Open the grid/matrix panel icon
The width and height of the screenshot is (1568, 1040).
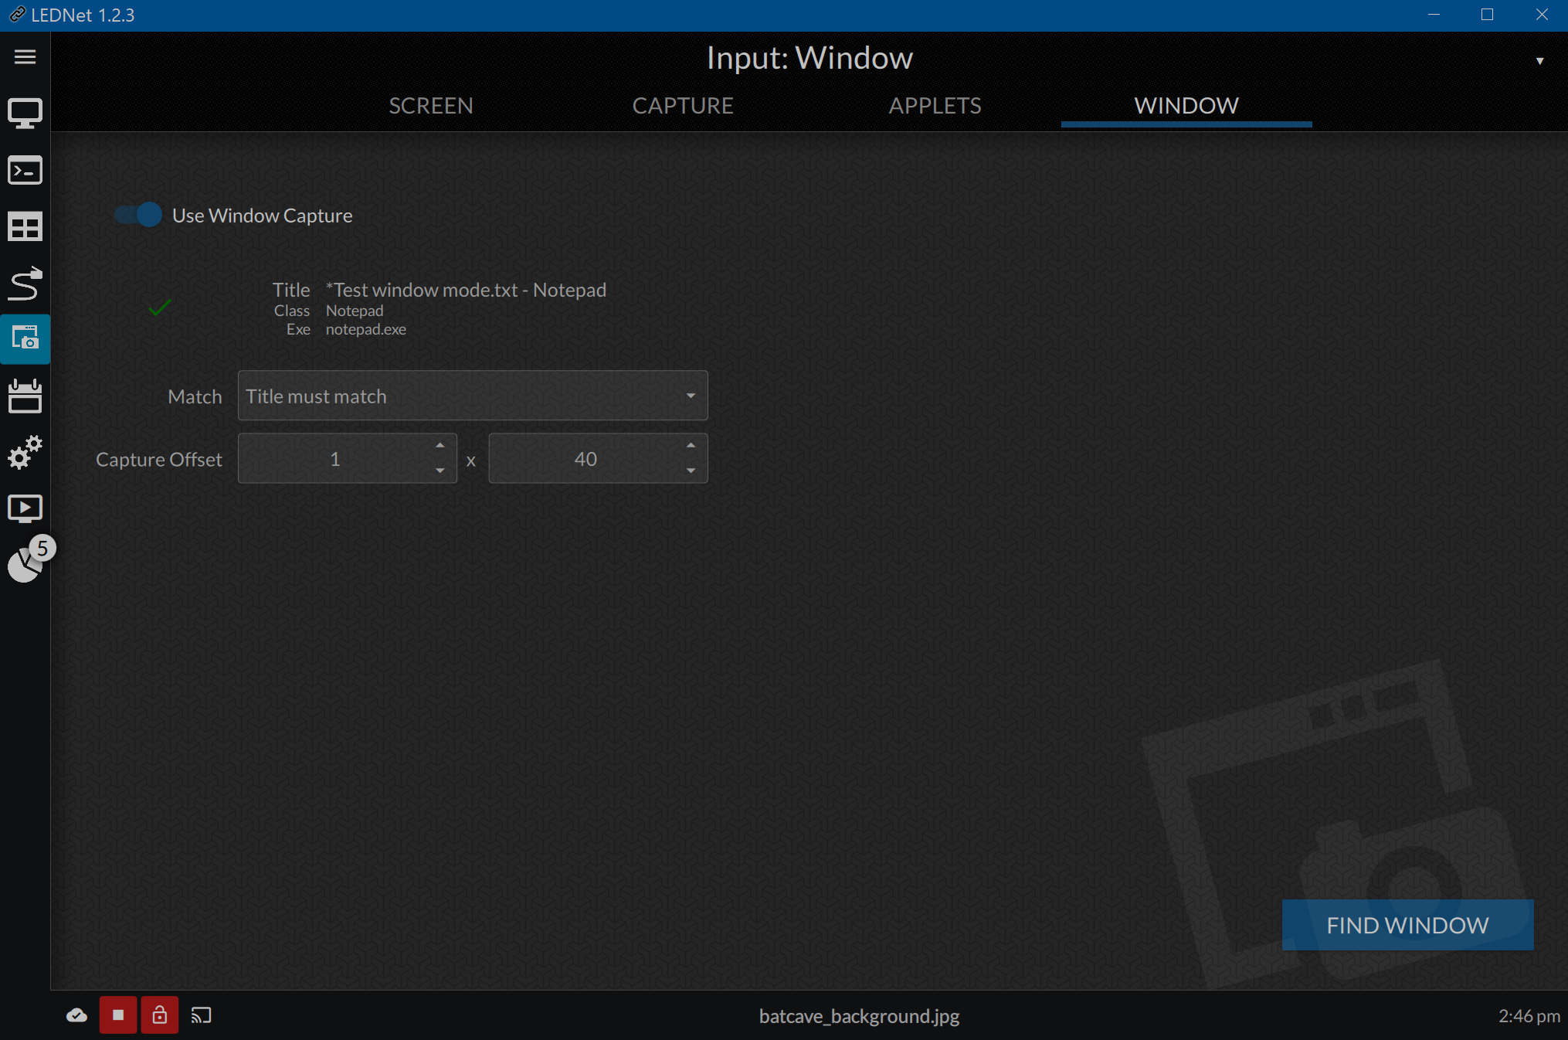(25, 225)
